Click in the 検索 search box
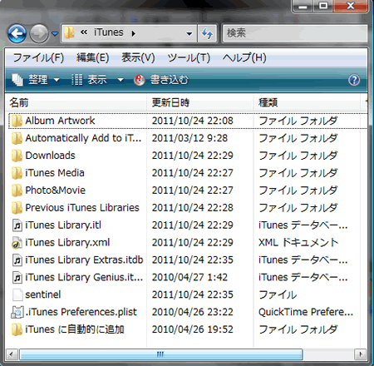This screenshot has height=366, width=374. [295, 33]
